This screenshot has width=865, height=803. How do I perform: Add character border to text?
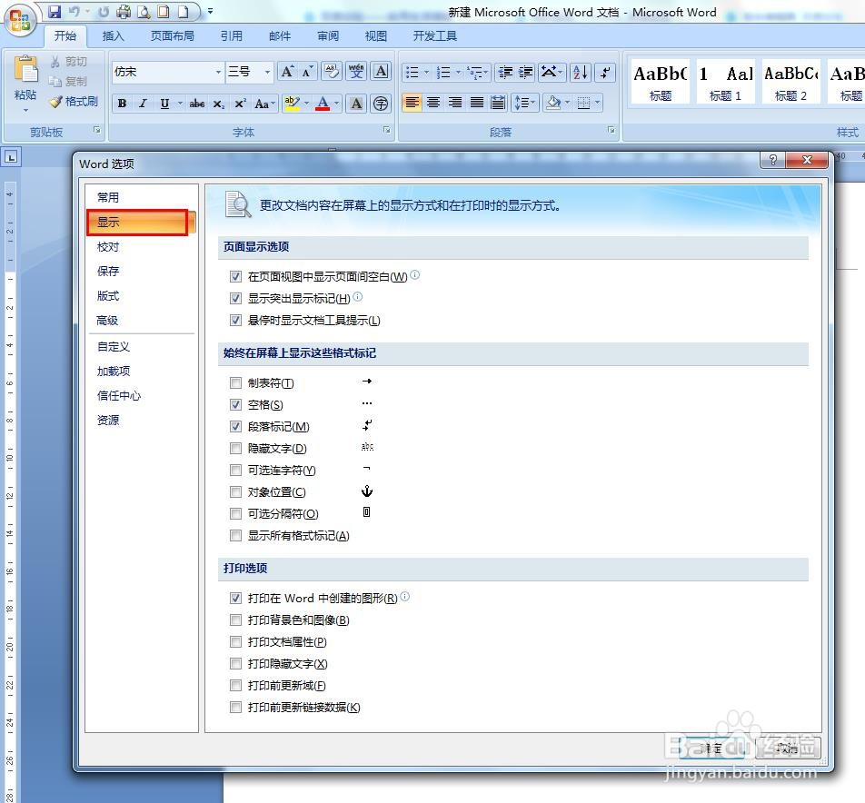pos(382,72)
